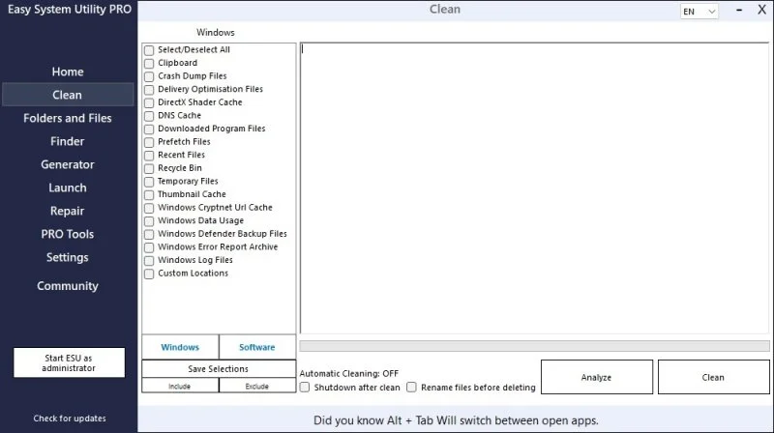
Task: Go to the Finder section
Action: [68, 141]
